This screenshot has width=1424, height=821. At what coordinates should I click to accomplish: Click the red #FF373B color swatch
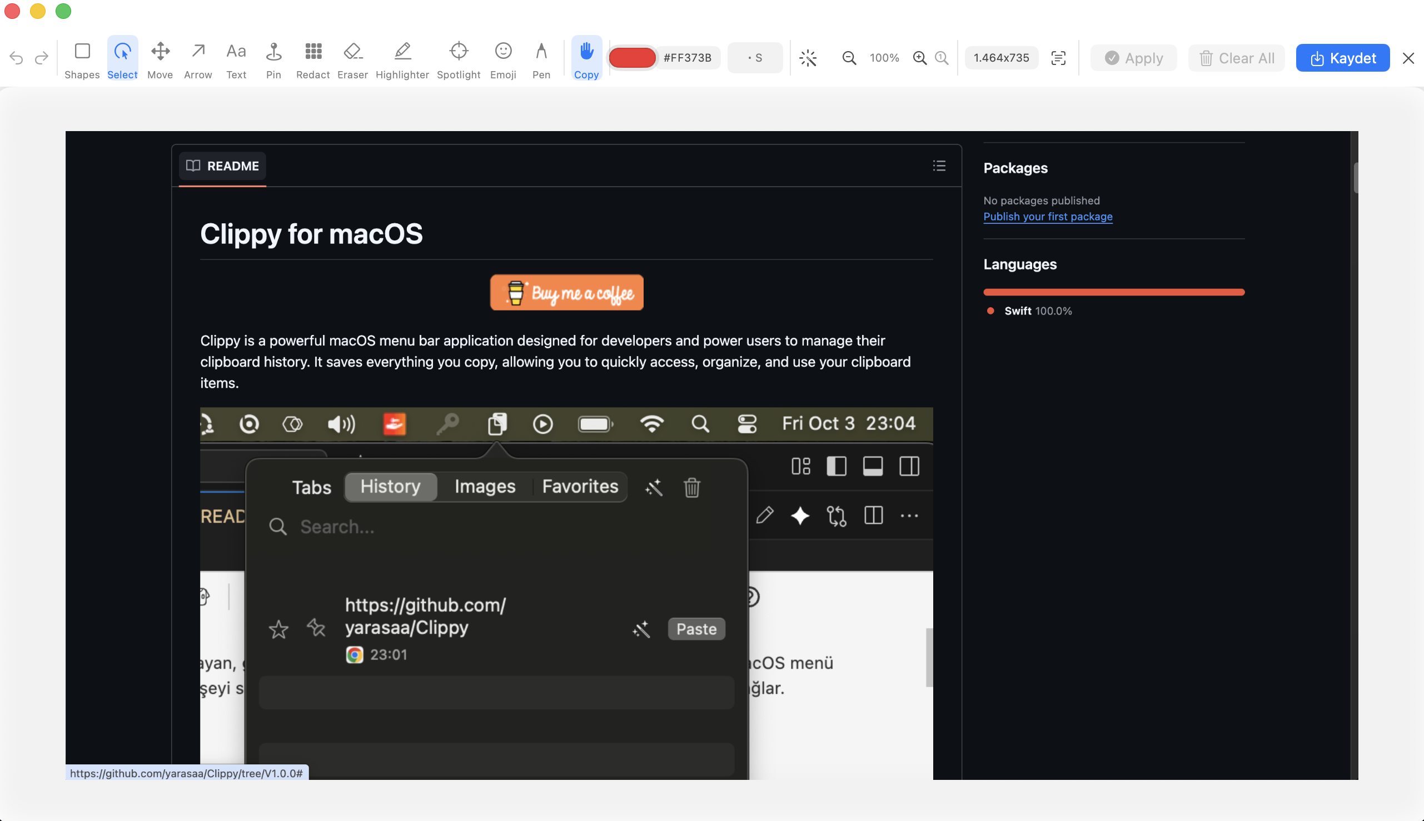[631, 57]
